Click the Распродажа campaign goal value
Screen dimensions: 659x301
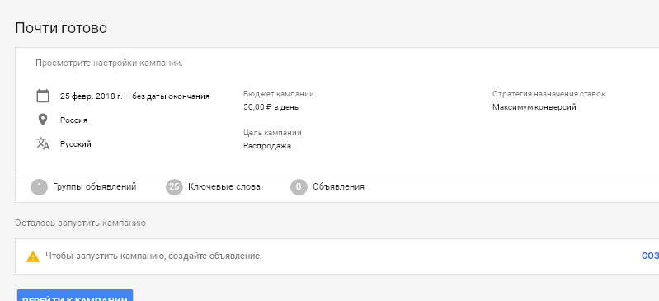point(267,146)
